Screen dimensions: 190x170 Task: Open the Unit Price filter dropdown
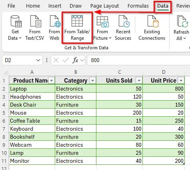pyautogui.click(x=181, y=81)
